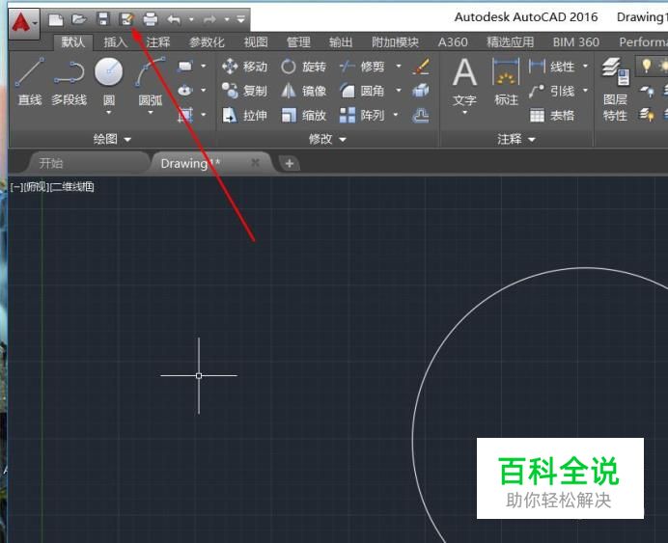668x543 pixels.
Task: Add a new drawing tab with plus
Action: (290, 163)
